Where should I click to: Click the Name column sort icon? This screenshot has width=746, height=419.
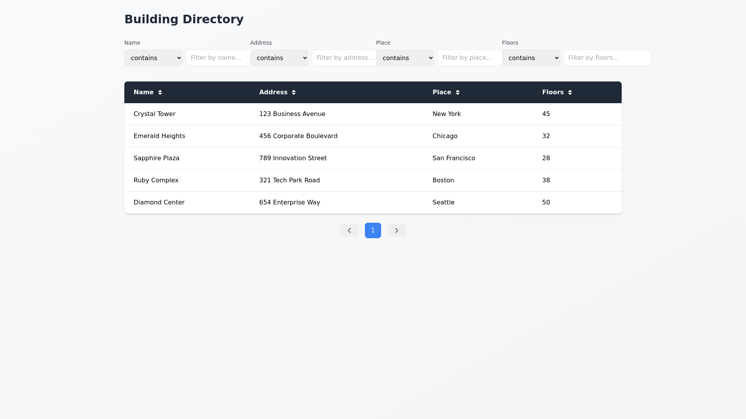[160, 92]
